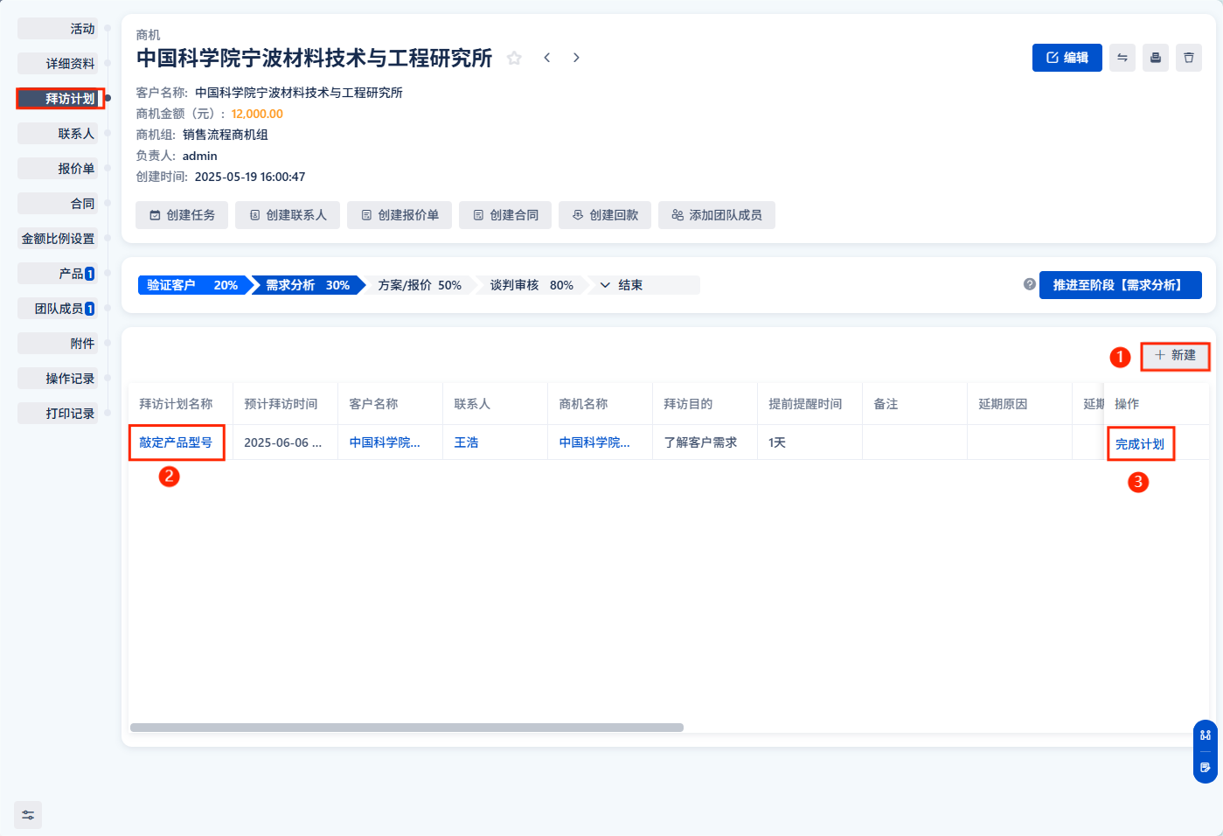Select the 谈判审核 80% stage

532,285
